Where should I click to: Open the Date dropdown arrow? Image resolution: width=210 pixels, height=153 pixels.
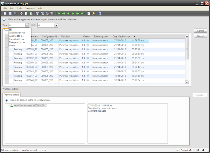56,25
